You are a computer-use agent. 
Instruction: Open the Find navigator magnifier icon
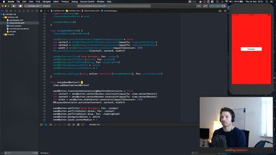coord(15,11)
